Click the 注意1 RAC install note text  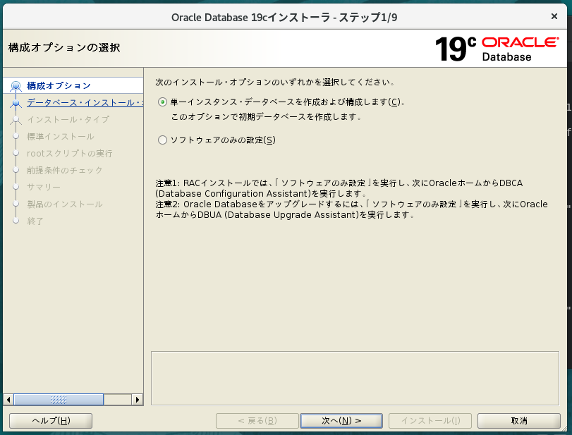339,188
